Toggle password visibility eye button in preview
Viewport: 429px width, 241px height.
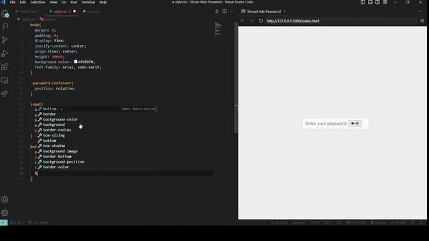(x=355, y=124)
